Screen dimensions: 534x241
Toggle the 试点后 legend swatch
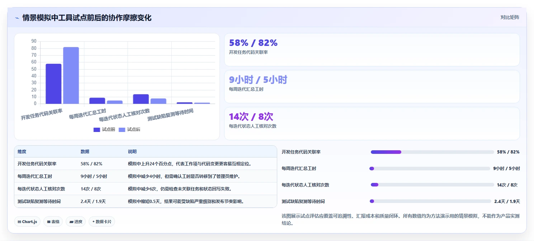click(x=122, y=129)
